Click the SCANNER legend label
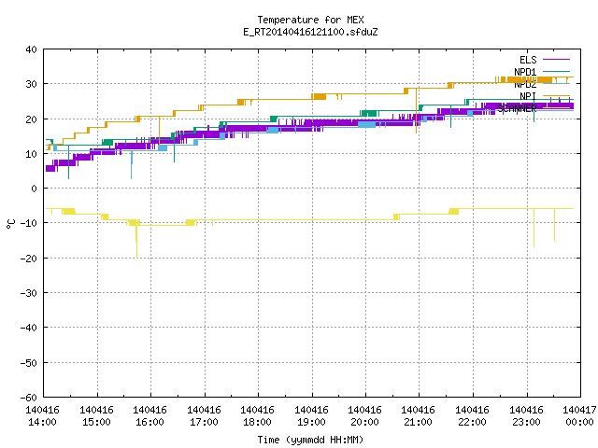 (x=517, y=108)
